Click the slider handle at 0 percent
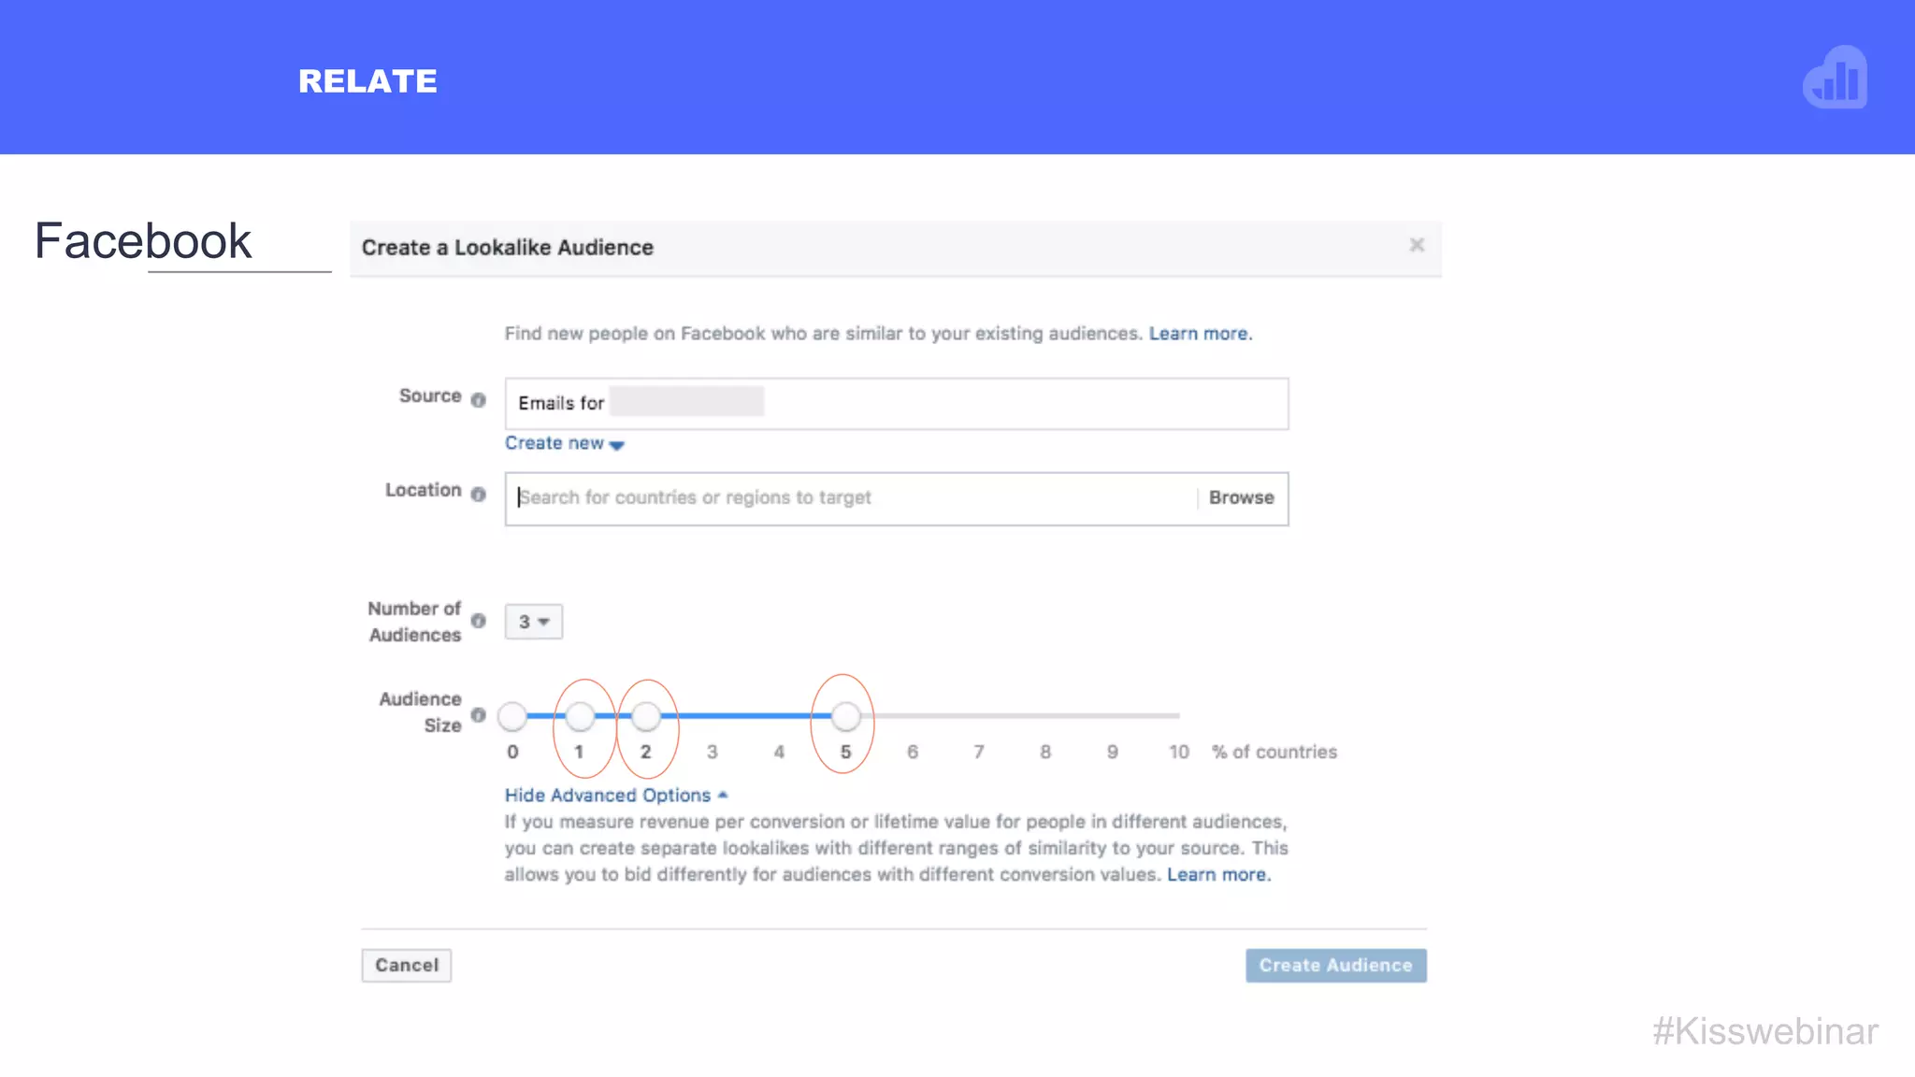The width and height of the screenshot is (1915, 1077). [512, 717]
